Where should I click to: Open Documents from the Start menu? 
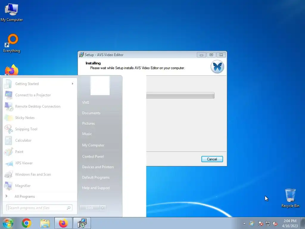pos(91,113)
